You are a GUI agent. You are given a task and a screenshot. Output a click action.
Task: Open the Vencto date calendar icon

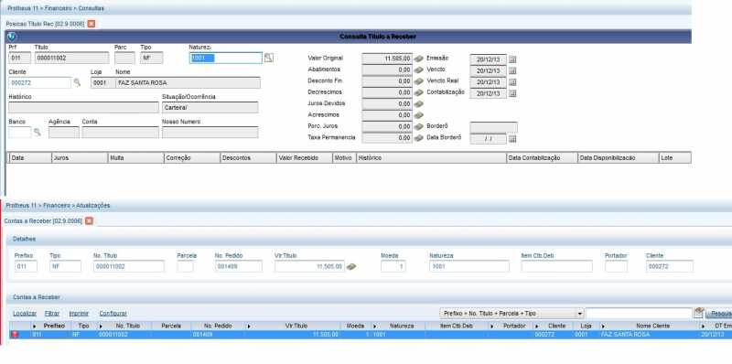(x=512, y=70)
